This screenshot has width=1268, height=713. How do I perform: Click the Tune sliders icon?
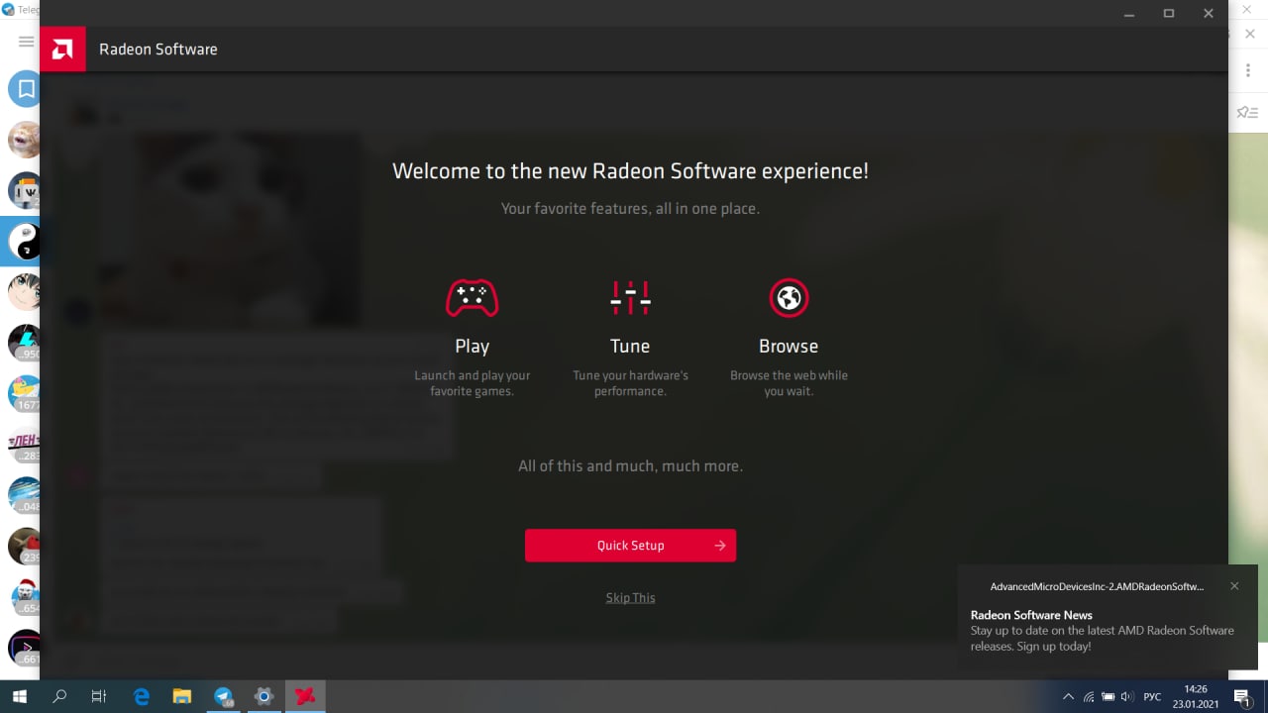tap(630, 297)
